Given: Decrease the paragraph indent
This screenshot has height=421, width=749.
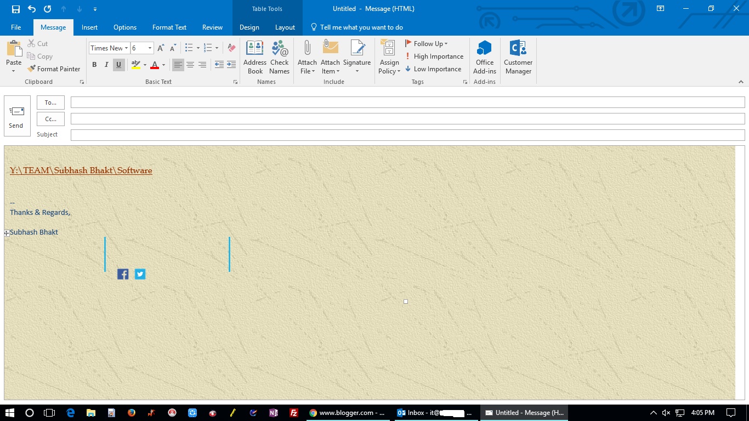Looking at the screenshot, I should pos(219,65).
